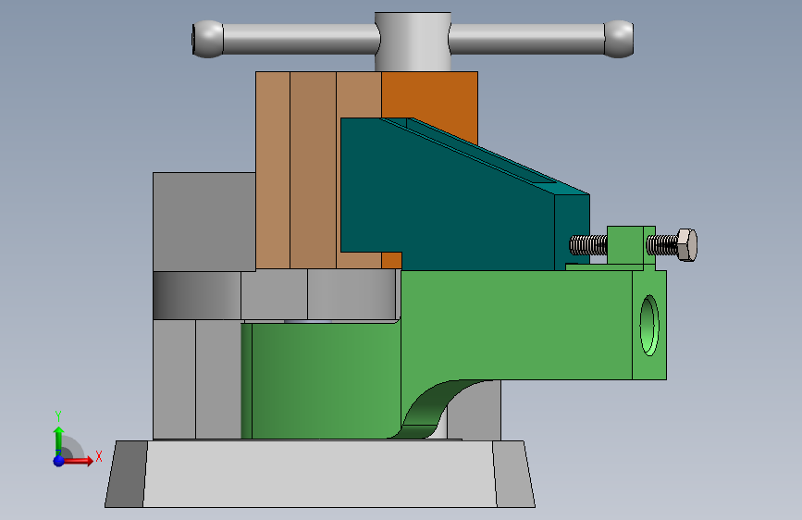The image size is (802, 520).
Task: Click the red X axis of the triad
Action: [79, 461]
